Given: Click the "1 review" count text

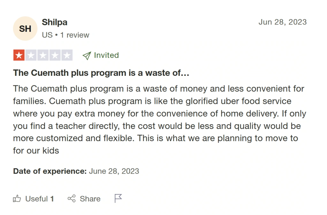Looking at the screenshot, I should [75, 35].
